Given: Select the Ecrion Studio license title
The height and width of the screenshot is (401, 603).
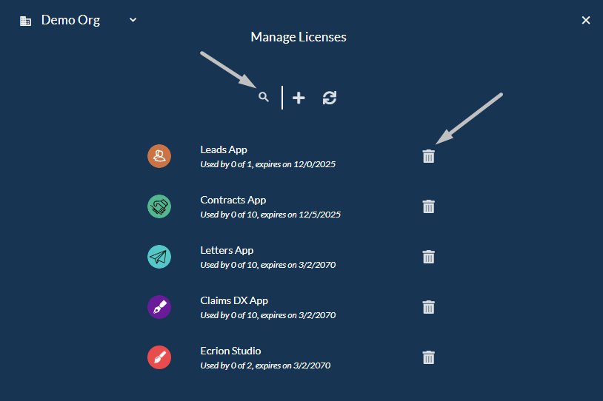Looking at the screenshot, I should 230,351.
